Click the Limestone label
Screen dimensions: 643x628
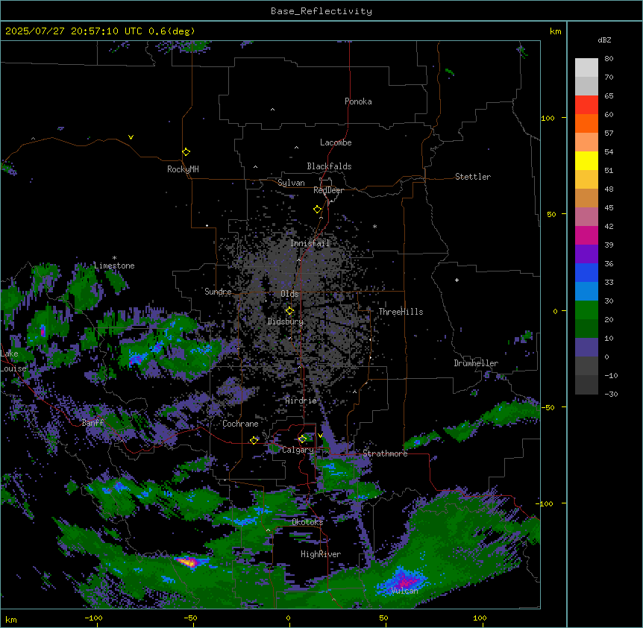tap(114, 266)
